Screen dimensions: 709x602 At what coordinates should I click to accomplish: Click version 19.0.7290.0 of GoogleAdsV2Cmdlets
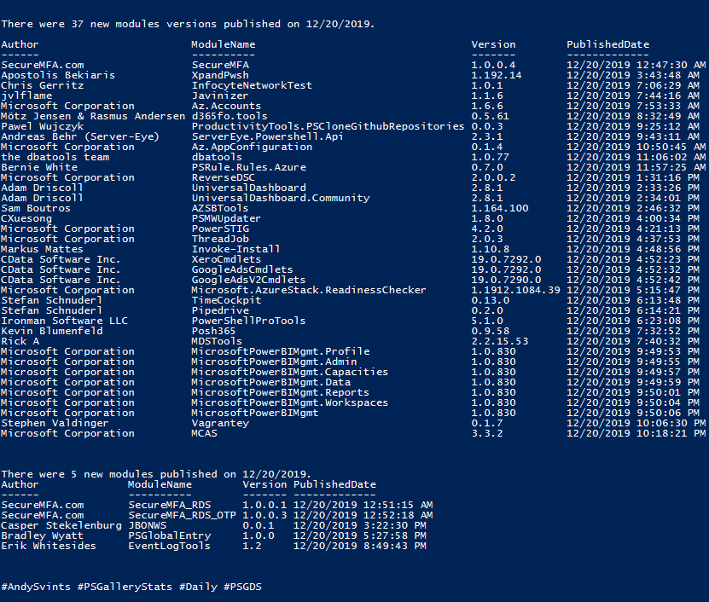[x=506, y=281]
